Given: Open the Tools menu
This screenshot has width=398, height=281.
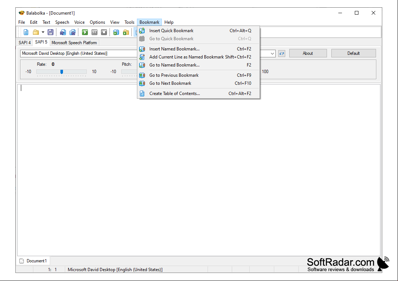Looking at the screenshot, I should [x=130, y=22].
